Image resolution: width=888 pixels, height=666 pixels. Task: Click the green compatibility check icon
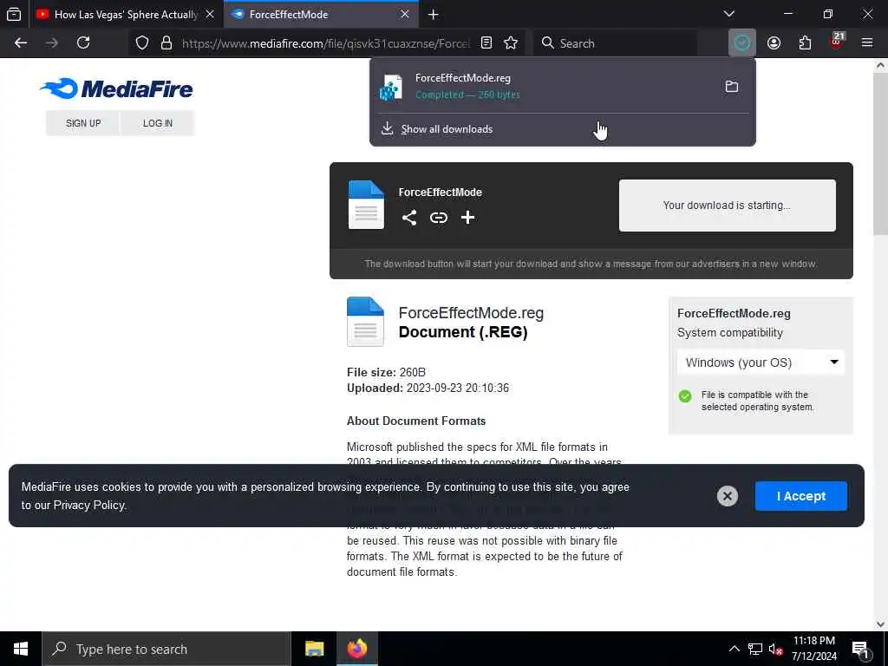pyautogui.click(x=685, y=395)
